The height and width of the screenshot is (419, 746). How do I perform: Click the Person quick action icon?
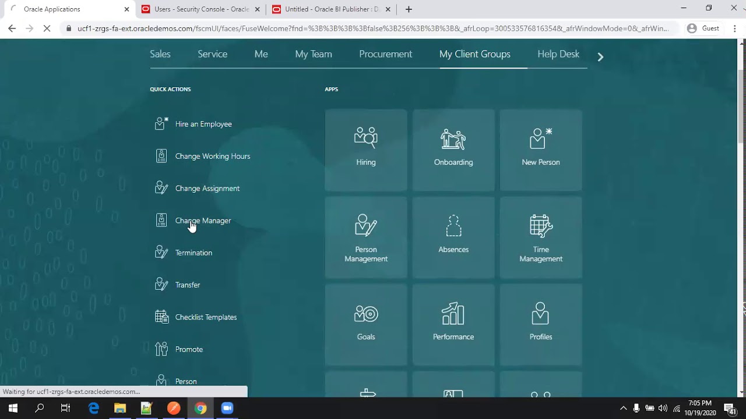[161, 380]
